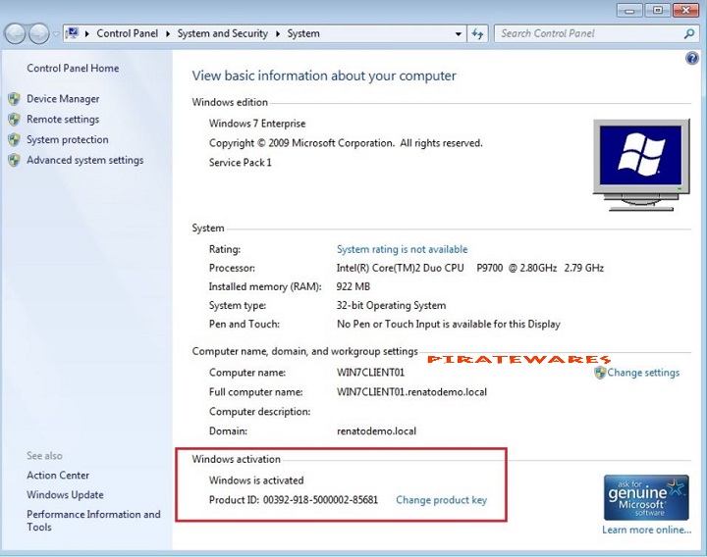Viewport: 707px width, 557px height.
Task: Minimize the System window
Action: [630, 10]
